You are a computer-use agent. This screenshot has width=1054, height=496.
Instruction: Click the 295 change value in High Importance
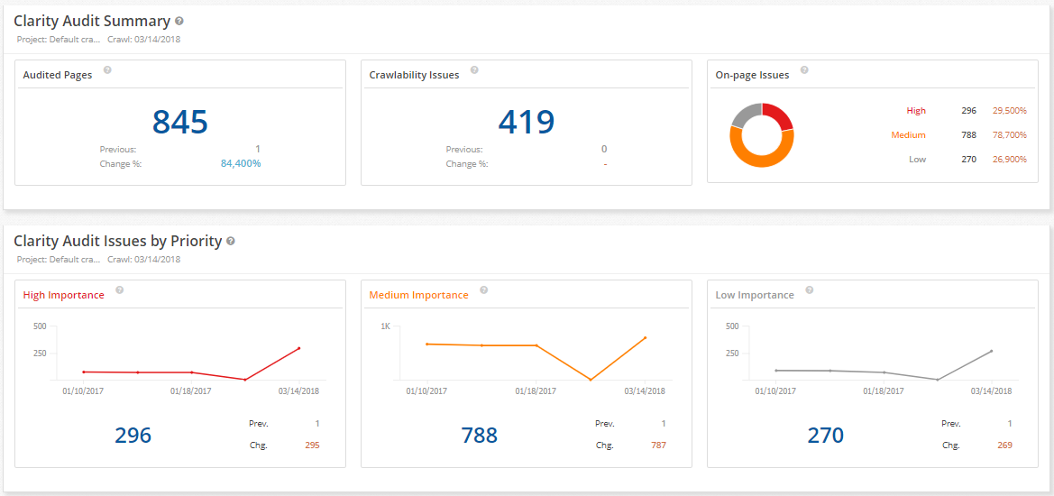click(312, 445)
